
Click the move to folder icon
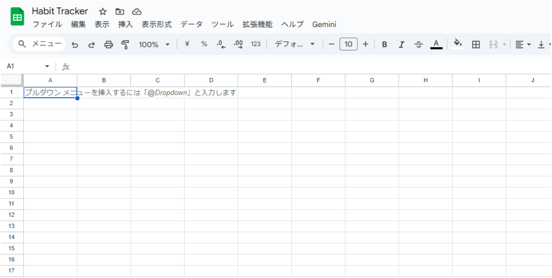120,12
